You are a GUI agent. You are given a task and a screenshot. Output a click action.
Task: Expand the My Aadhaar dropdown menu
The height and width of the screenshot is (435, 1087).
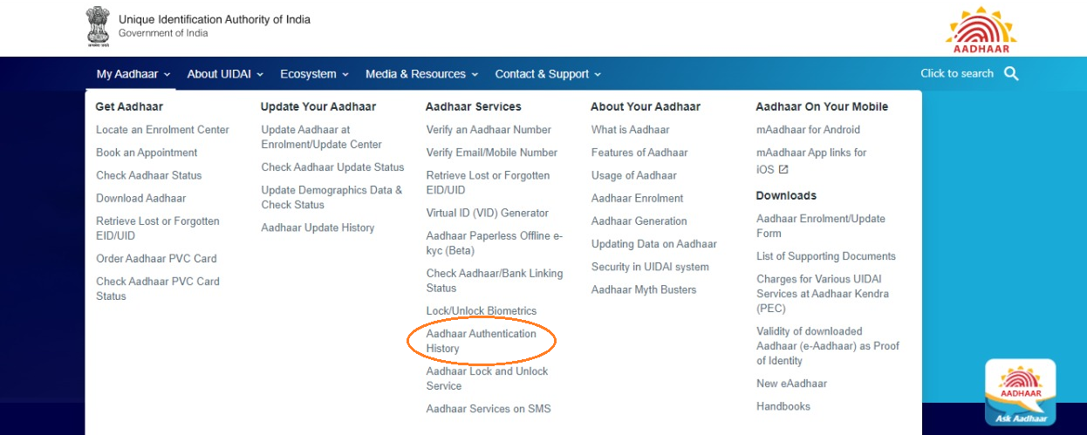(133, 74)
